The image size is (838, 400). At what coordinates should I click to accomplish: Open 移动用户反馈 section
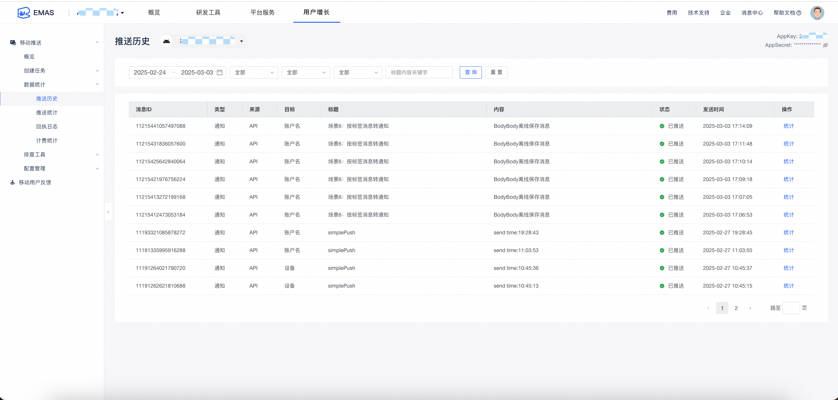(35, 182)
